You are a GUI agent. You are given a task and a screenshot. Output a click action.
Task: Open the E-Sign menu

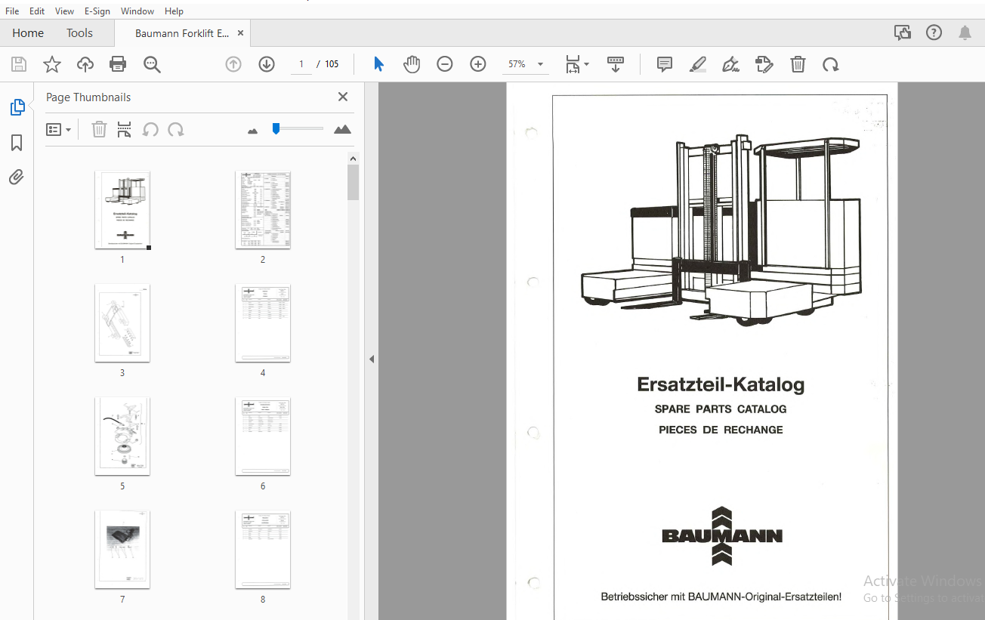click(97, 11)
